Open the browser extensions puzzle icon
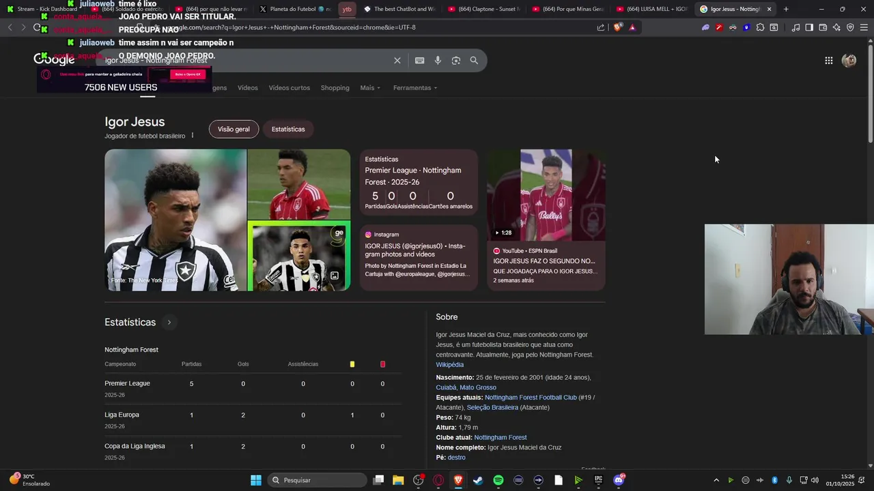Screen dimensions: 874x491 point(760,27)
